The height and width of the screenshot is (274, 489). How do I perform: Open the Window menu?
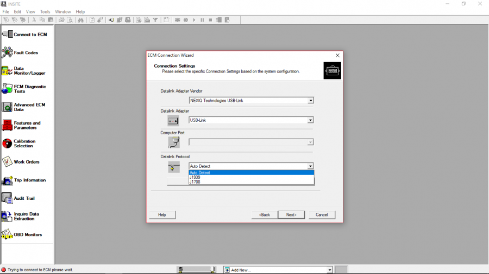click(63, 11)
